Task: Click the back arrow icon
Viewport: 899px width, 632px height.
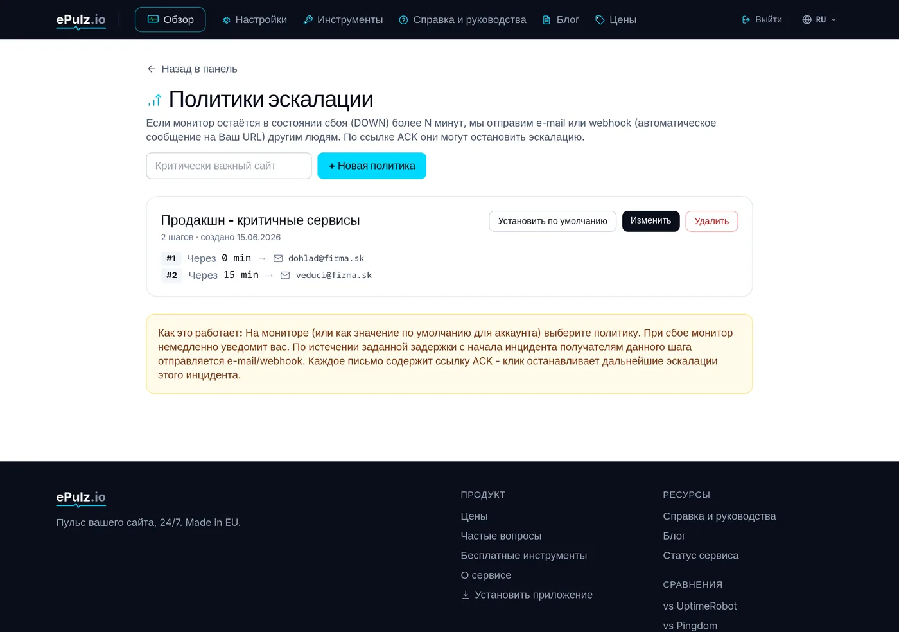Action: point(152,69)
